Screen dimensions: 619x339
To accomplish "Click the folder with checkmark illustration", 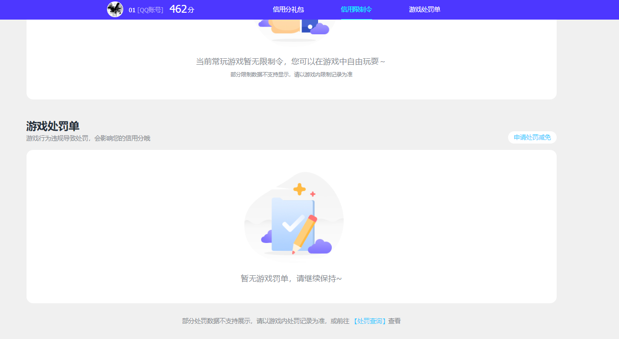I will click(x=294, y=223).
